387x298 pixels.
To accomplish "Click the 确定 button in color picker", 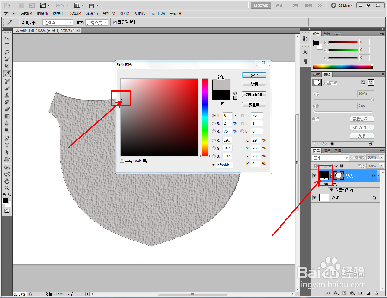I will [x=254, y=75].
